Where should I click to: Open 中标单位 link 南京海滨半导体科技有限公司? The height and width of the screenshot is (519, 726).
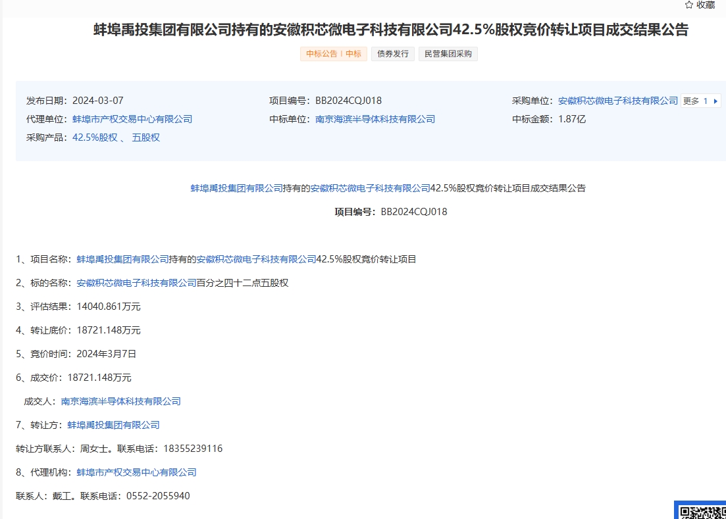point(375,119)
